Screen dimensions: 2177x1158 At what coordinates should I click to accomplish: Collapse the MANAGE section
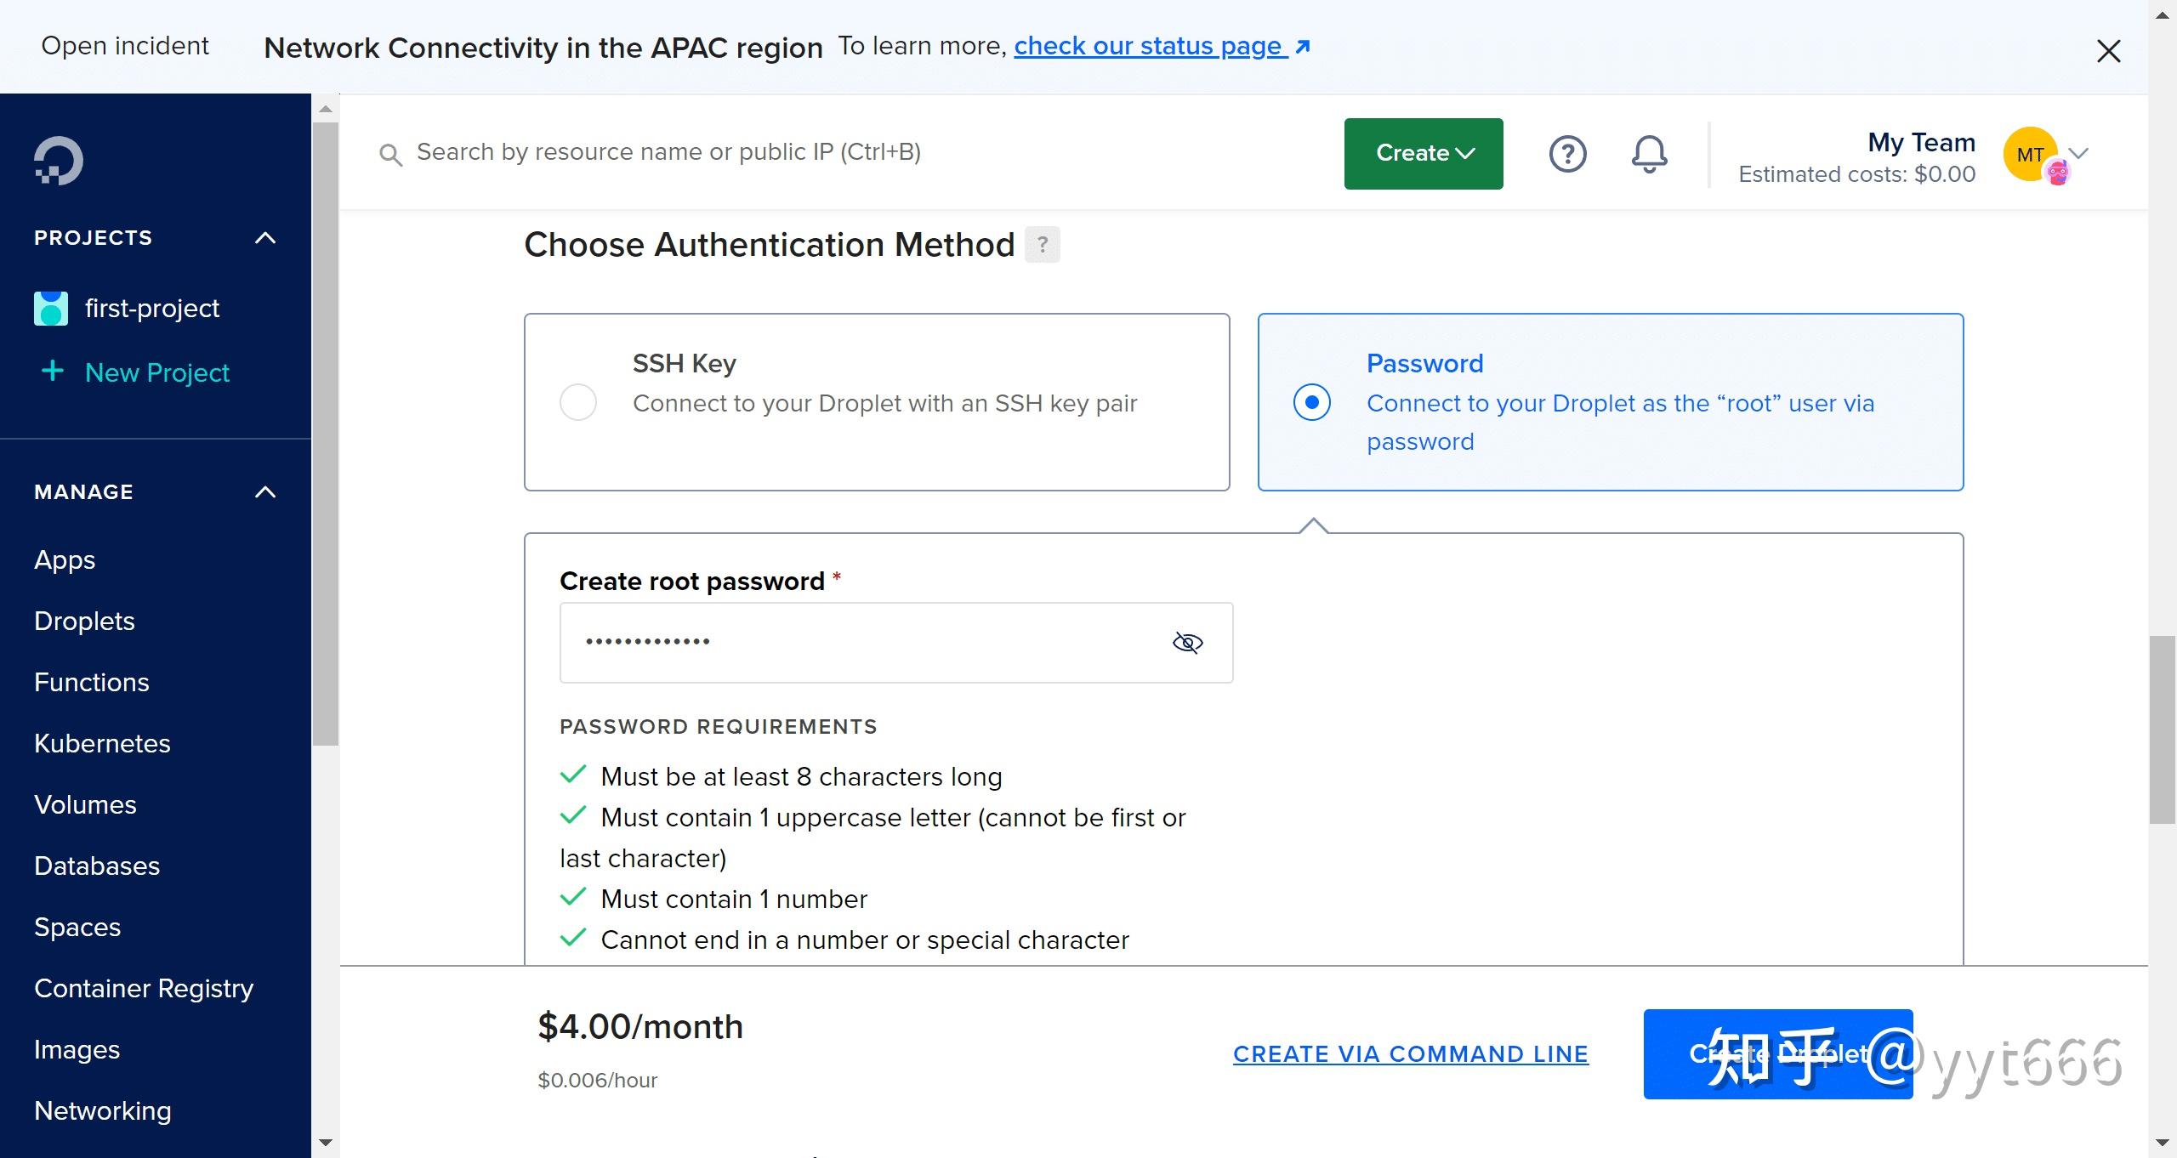point(265,492)
